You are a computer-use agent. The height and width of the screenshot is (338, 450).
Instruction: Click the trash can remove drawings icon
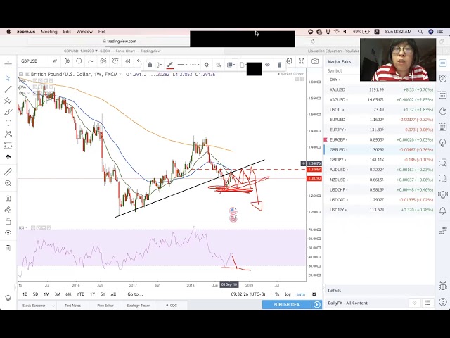8,248
